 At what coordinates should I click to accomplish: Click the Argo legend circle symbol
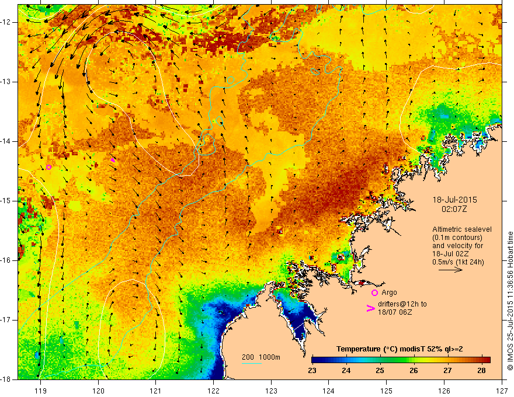[x=374, y=292]
